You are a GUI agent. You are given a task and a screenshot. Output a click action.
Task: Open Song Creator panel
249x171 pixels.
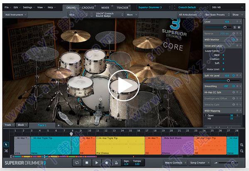click(x=200, y=163)
